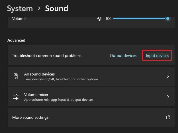Click the App volume mix description text

(59, 100)
